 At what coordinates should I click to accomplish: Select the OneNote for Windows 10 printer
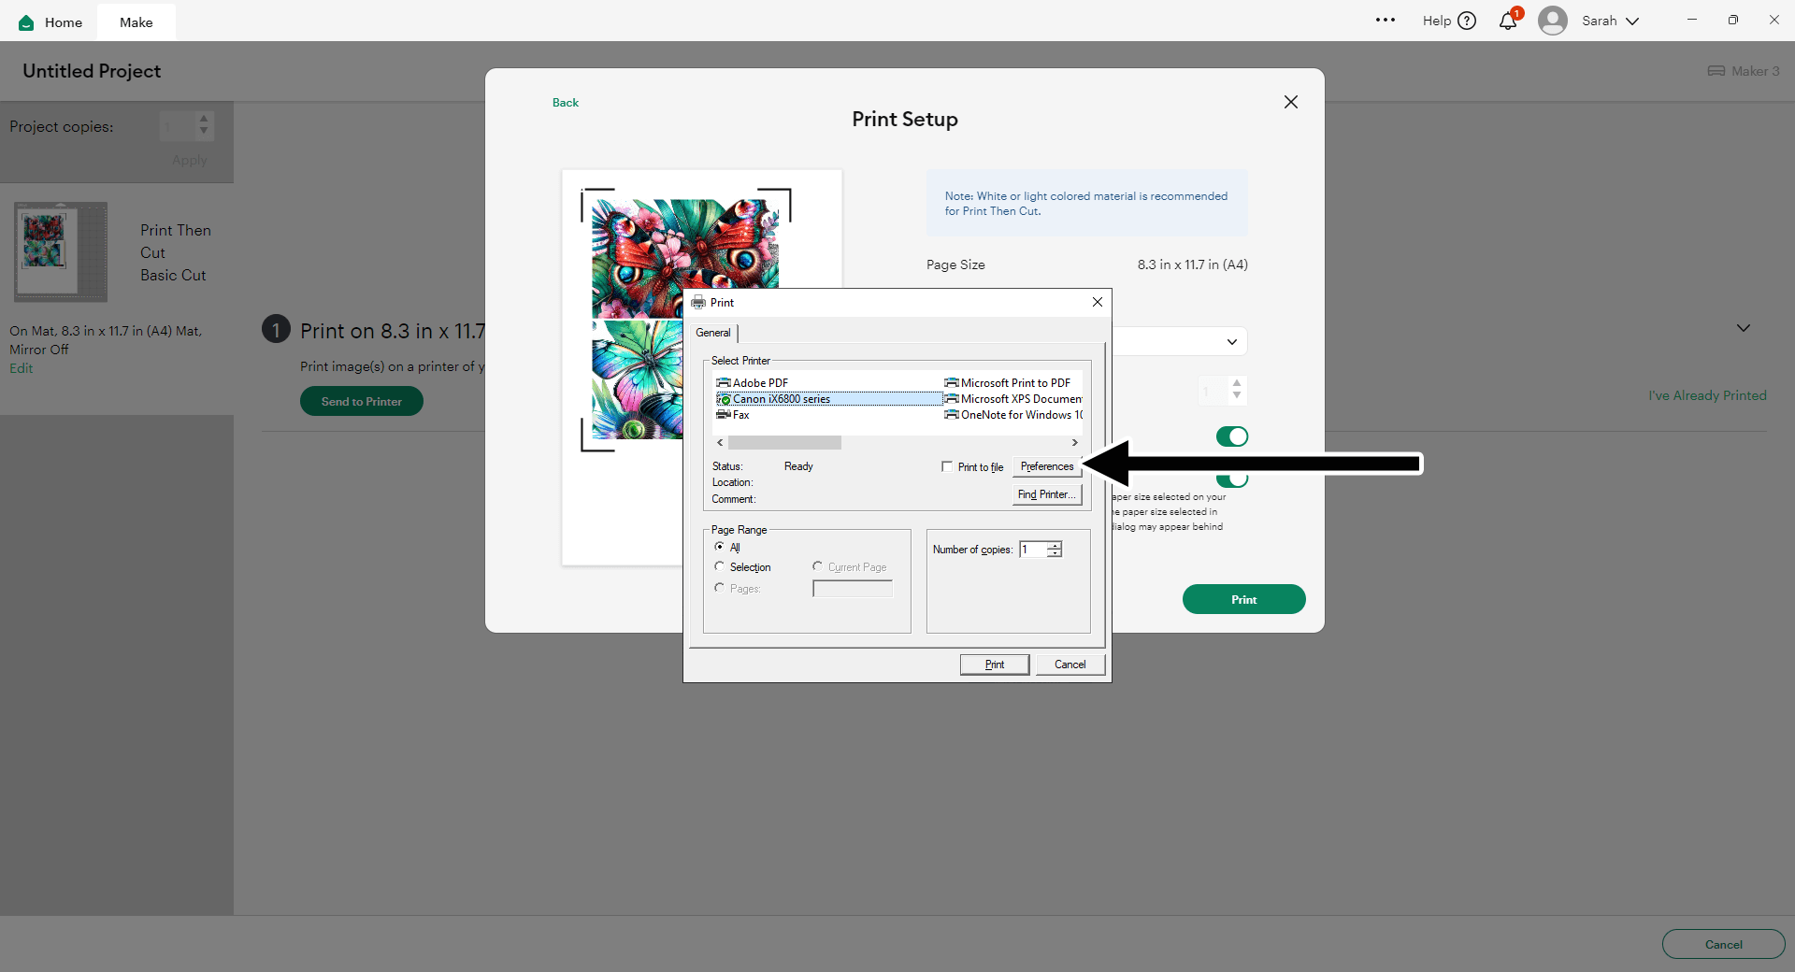point(1013,415)
